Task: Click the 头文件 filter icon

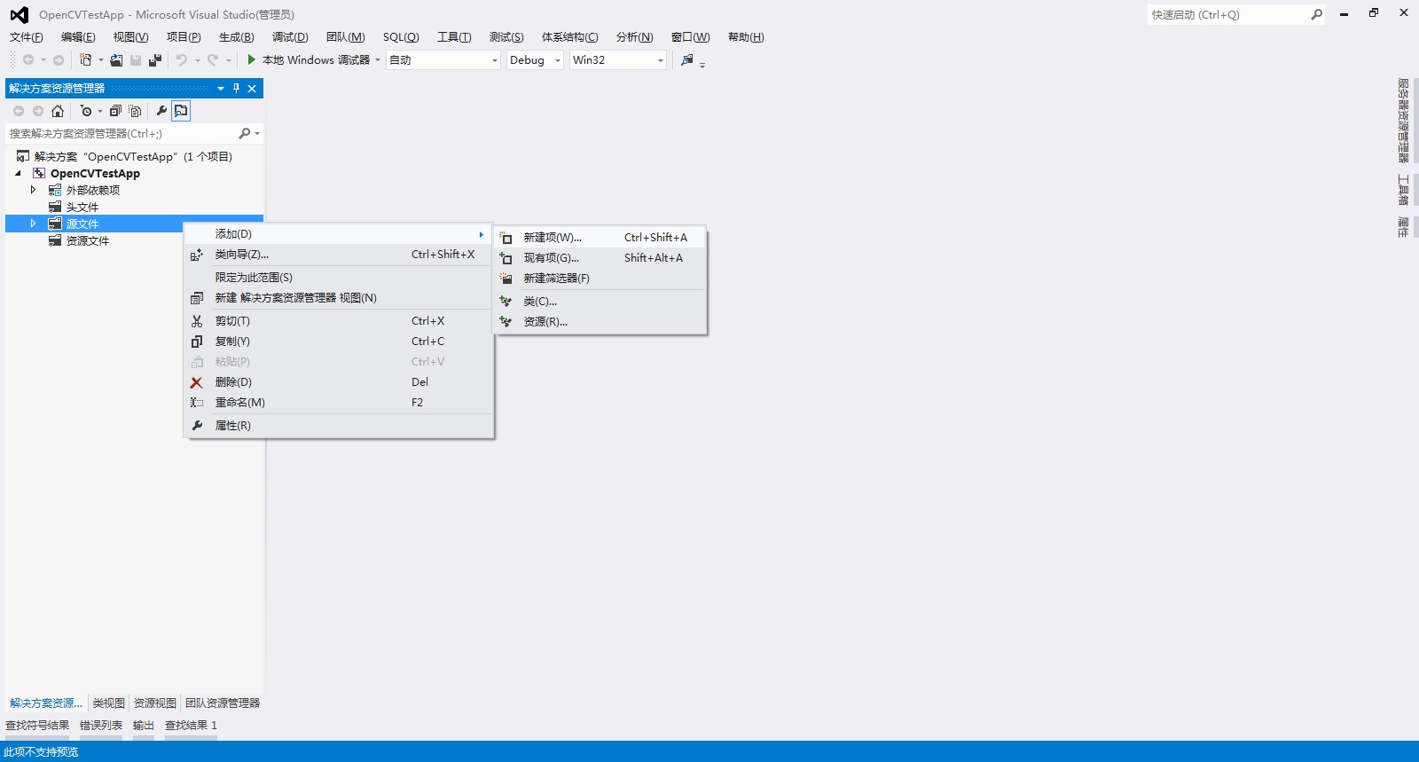Action: tap(55, 208)
